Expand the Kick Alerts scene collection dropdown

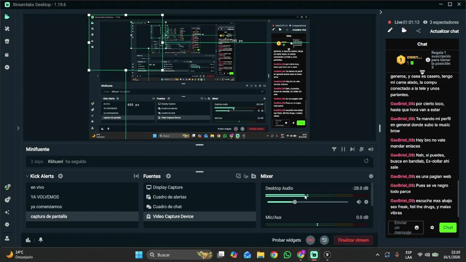27,176
